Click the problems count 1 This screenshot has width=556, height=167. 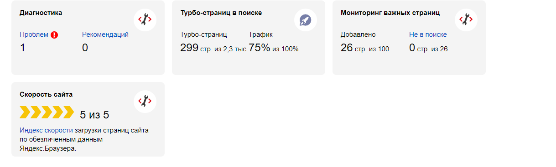coord(23,48)
